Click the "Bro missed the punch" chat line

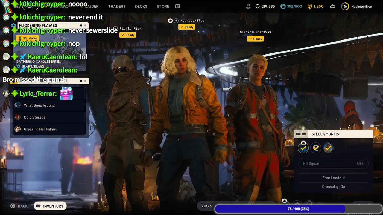tap(34, 80)
